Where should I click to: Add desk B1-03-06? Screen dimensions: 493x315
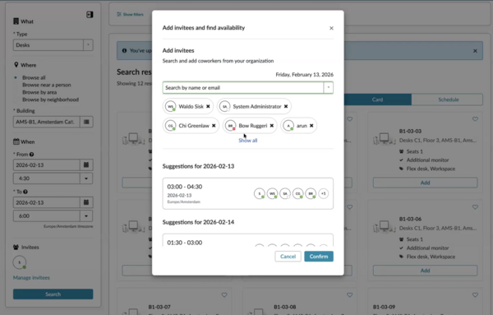[x=425, y=271]
